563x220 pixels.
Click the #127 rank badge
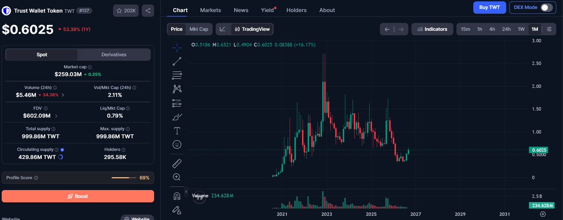pos(84,10)
